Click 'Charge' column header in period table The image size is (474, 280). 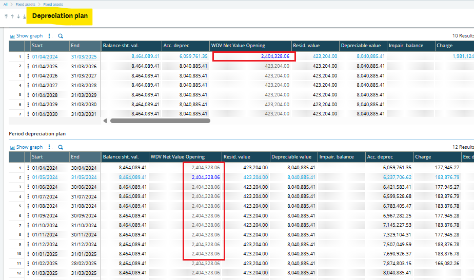(x=423, y=157)
